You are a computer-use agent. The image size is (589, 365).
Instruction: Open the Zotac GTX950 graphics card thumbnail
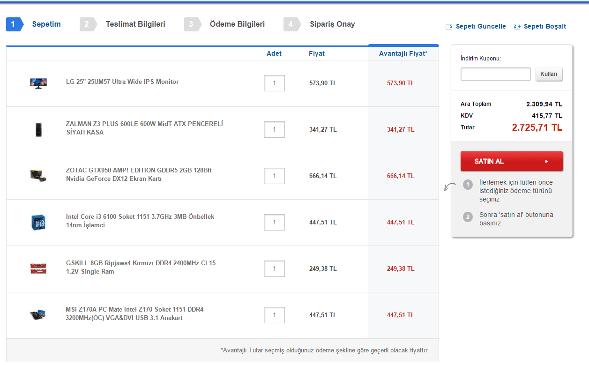coord(38,175)
